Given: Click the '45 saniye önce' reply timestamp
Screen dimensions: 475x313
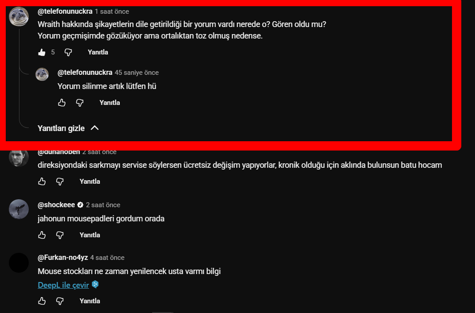Looking at the screenshot, I should [x=137, y=73].
